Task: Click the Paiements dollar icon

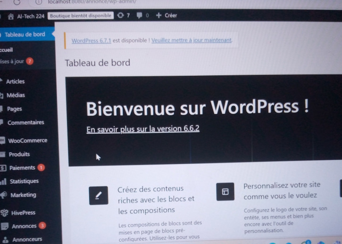Action: tap(3, 168)
